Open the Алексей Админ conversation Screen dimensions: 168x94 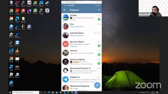click(82, 35)
